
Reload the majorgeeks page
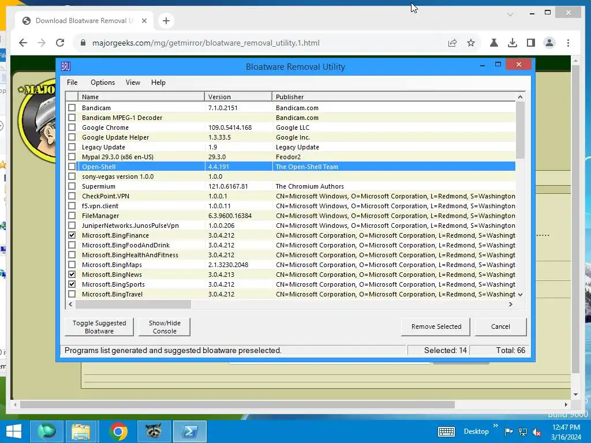tap(60, 43)
